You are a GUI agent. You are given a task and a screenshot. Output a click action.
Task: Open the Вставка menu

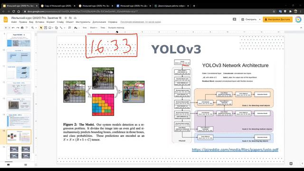point(40,22)
